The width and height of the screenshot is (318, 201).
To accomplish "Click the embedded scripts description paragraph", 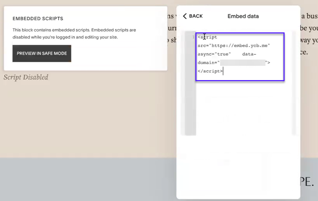I will 74,33.
